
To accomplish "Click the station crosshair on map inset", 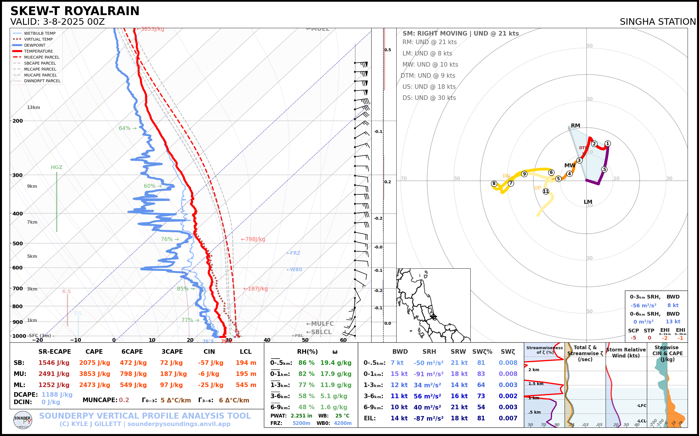I will 433,317.
